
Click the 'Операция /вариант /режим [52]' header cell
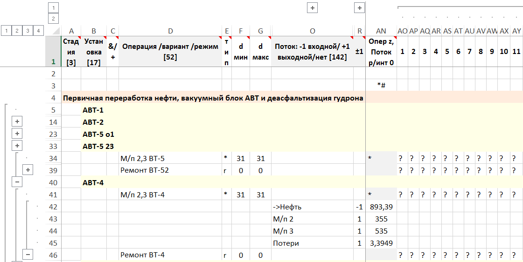(x=170, y=52)
